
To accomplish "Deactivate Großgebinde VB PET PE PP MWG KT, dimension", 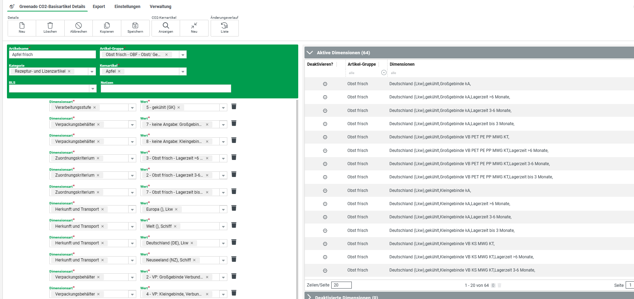I will coord(325,137).
